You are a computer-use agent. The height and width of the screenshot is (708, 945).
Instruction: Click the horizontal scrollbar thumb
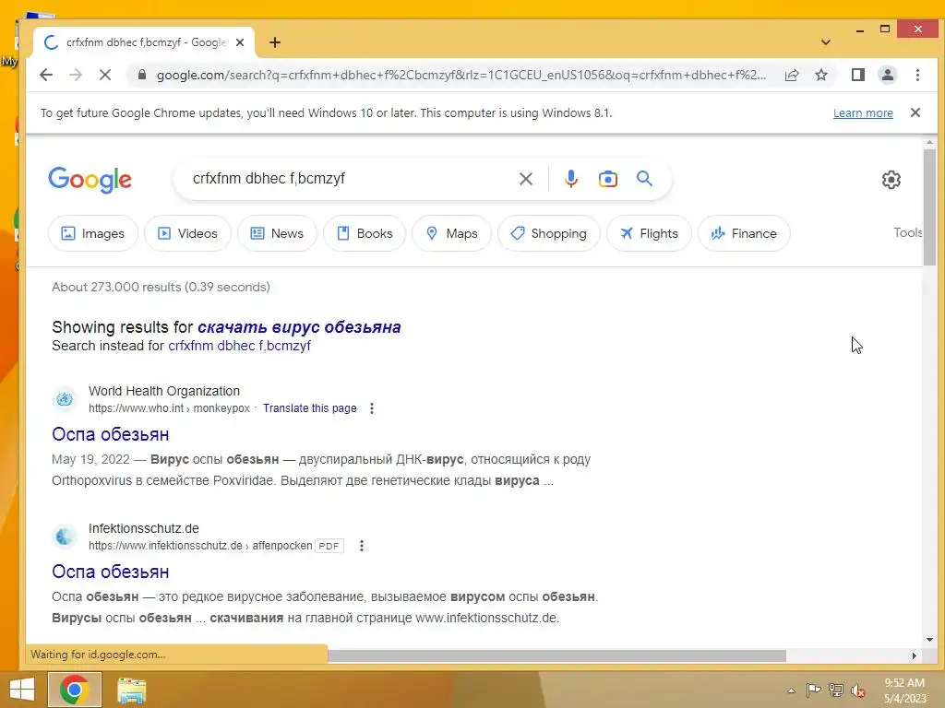(x=556, y=655)
